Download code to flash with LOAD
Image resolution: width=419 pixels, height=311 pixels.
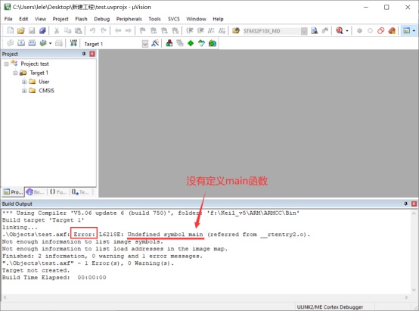pos(73,43)
